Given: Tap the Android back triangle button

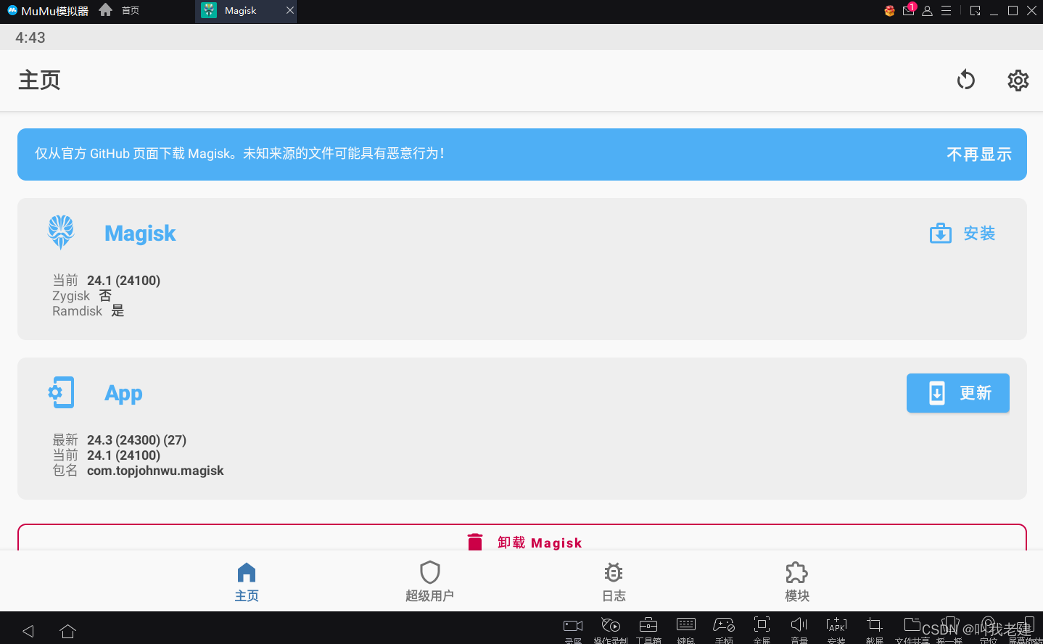Looking at the screenshot, I should (x=28, y=631).
